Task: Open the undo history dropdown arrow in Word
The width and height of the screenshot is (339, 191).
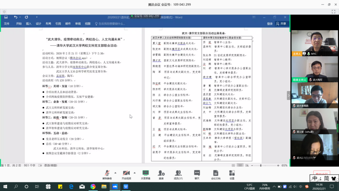Action: coord(20,17)
